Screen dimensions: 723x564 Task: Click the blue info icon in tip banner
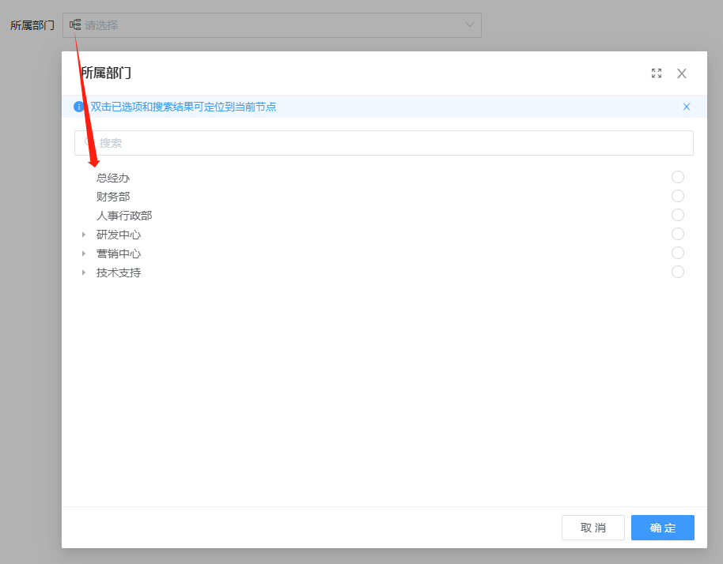pyautogui.click(x=79, y=107)
